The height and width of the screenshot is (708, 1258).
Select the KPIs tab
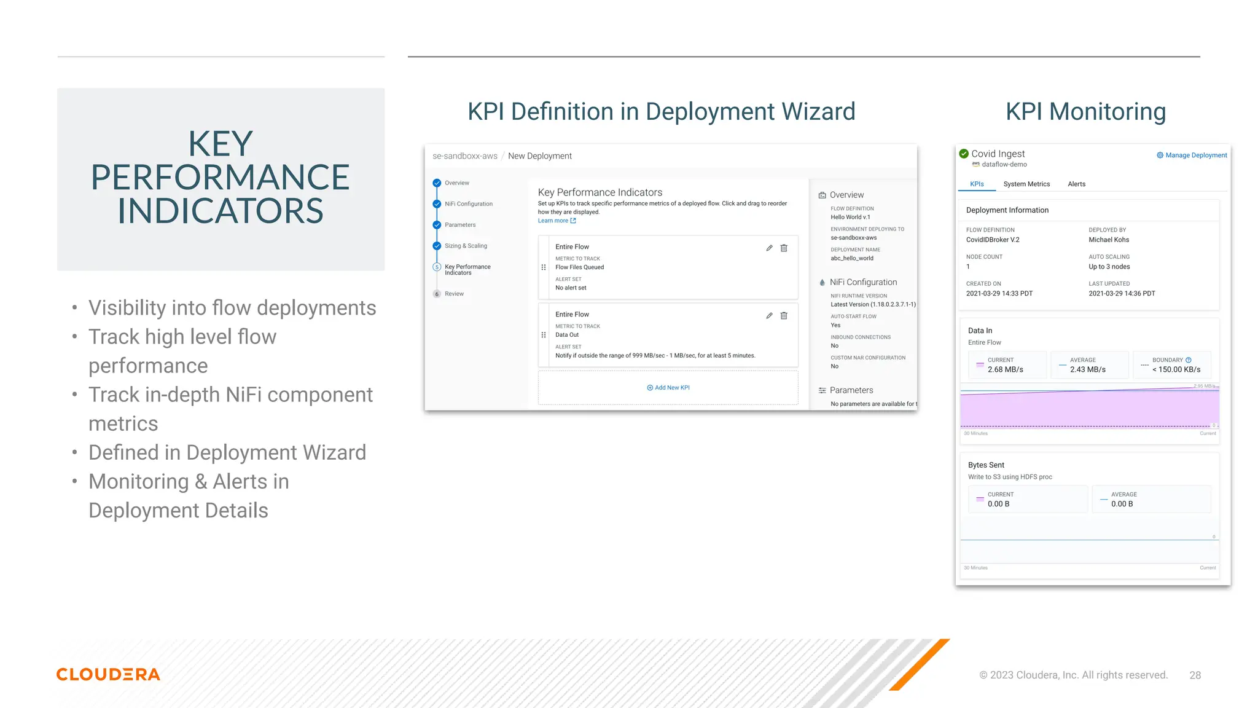click(x=977, y=184)
